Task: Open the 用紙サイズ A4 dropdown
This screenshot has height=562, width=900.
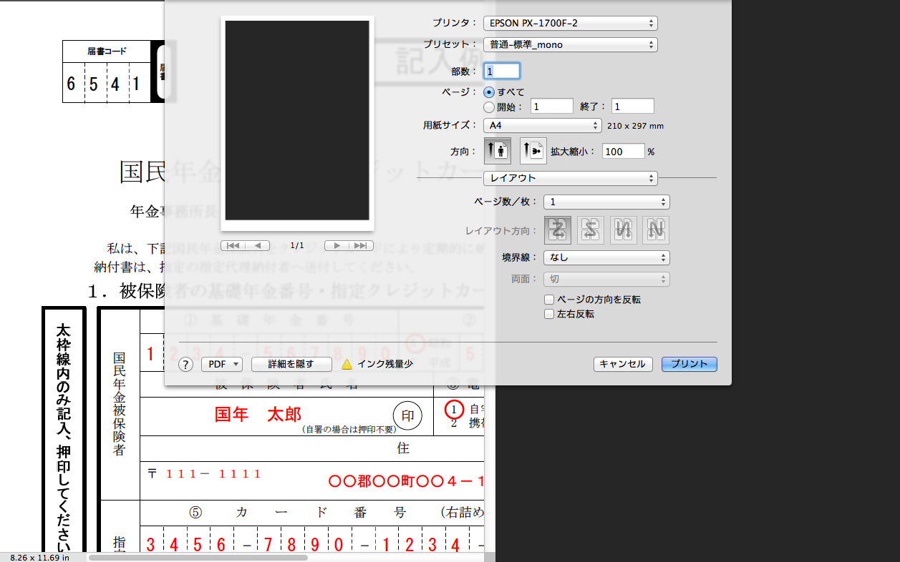Action: pos(543,125)
